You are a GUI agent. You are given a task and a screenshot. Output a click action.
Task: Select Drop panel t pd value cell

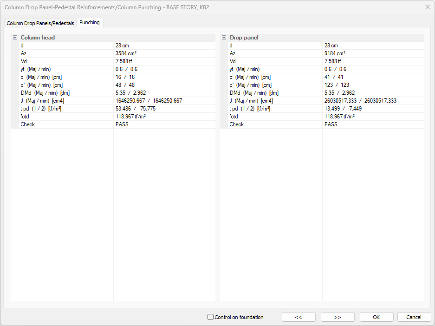343,109
